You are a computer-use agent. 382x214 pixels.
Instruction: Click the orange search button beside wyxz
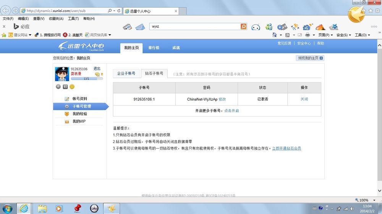(243, 27)
